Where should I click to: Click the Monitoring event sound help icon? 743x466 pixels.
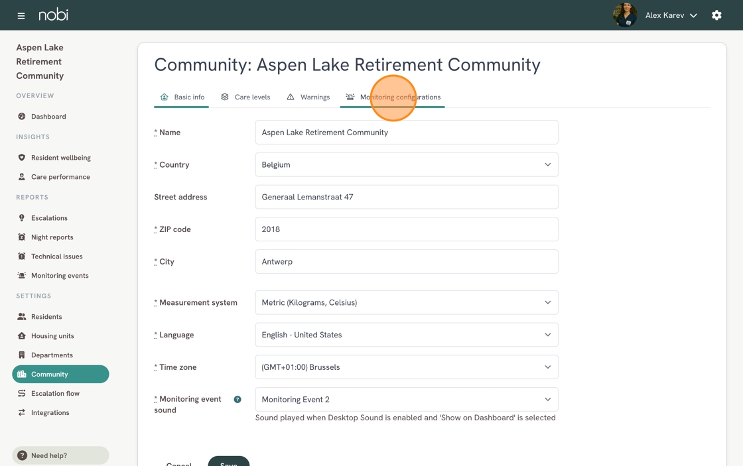coord(237,399)
